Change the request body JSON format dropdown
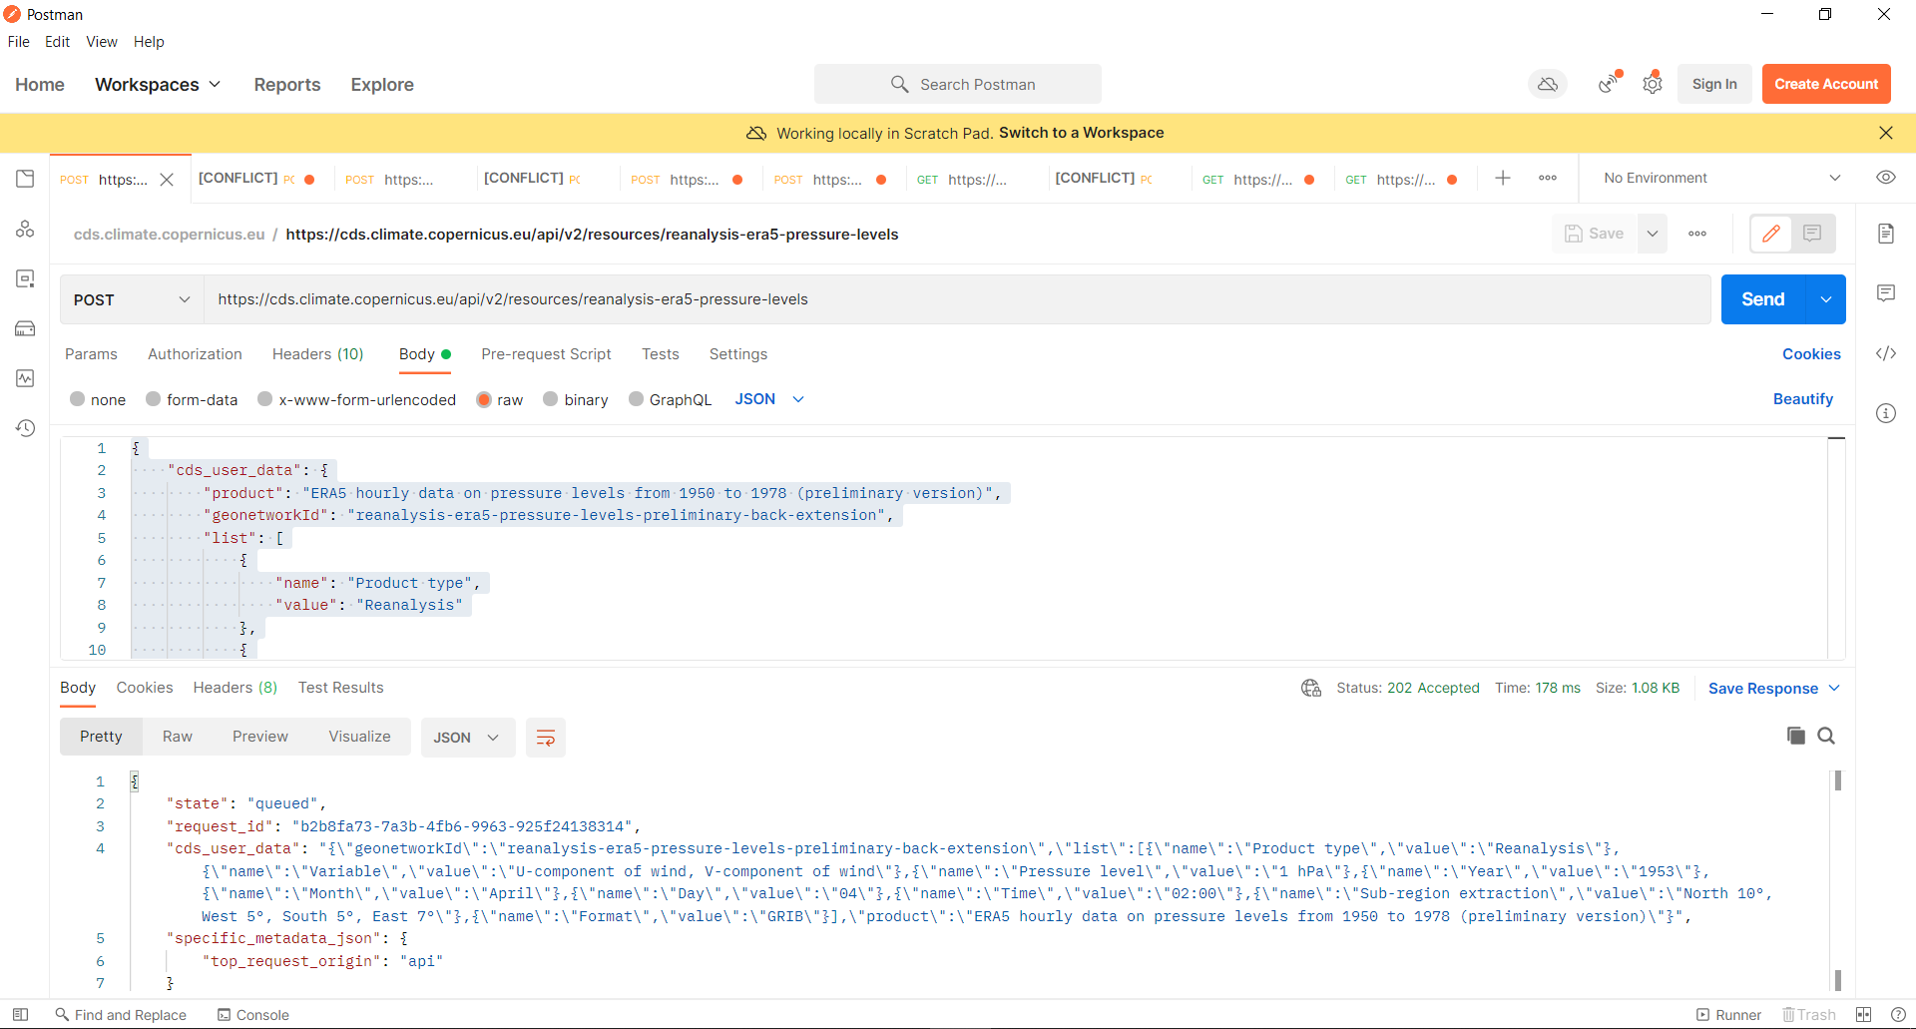The image size is (1916, 1029). (x=769, y=399)
